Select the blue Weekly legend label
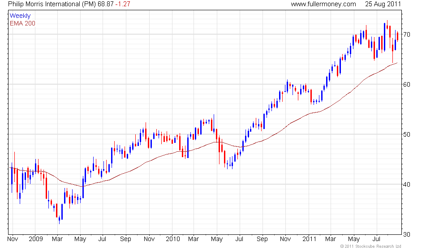The height and width of the screenshot is (250, 439). [x=20, y=16]
